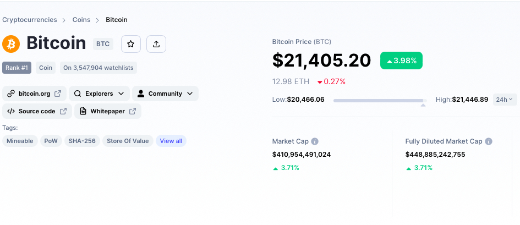Click the Bitcoin Price (BTC) label
Viewport: 520px width, 225px height.
[x=302, y=42]
